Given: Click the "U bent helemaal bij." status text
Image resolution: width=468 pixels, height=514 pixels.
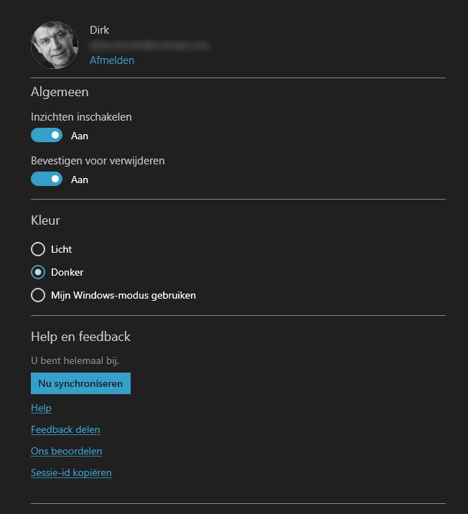Looking at the screenshot, I should click(75, 360).
